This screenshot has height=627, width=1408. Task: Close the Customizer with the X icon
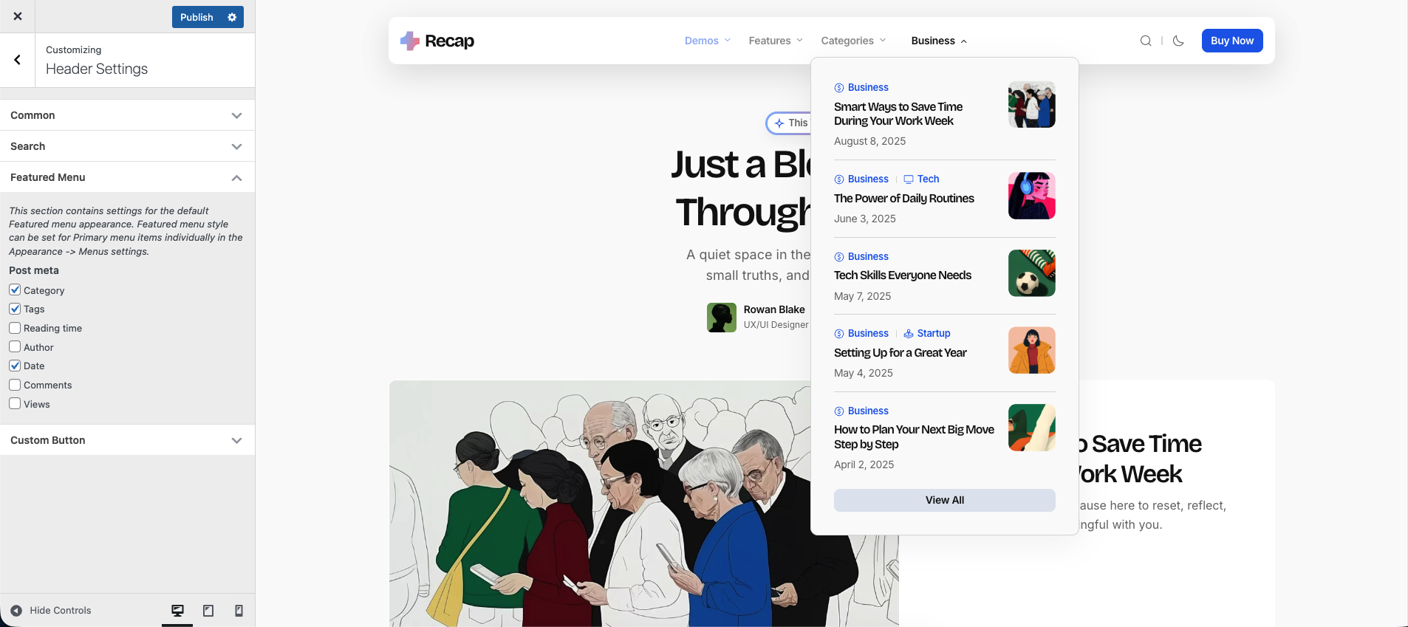pyautogui.click(x=18, y=16)
